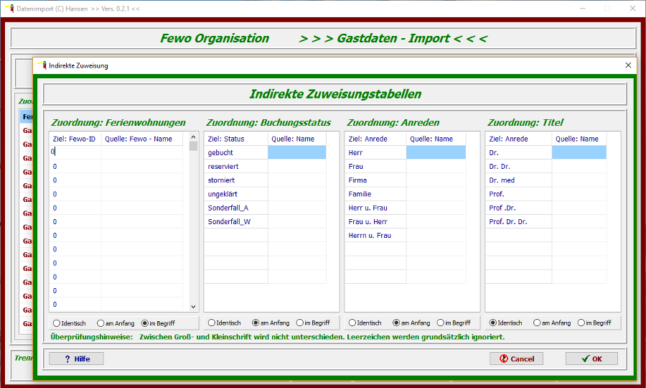Close the Indirekte Zuweisung dialog
Screen dimensions: 646x388
tap(628, 65)
